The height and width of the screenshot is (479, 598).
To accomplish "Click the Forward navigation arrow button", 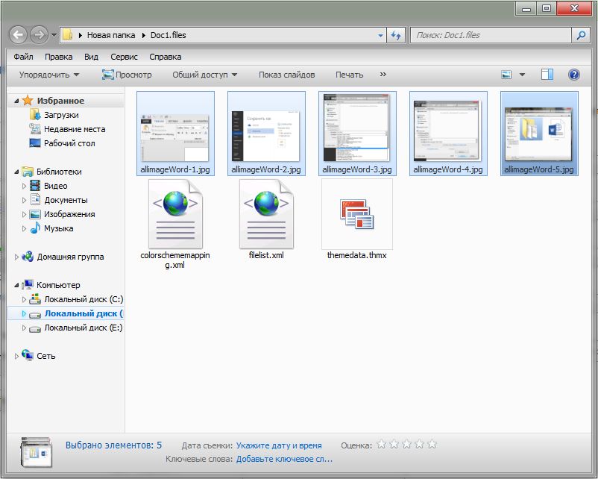I will tap(40, 35).
